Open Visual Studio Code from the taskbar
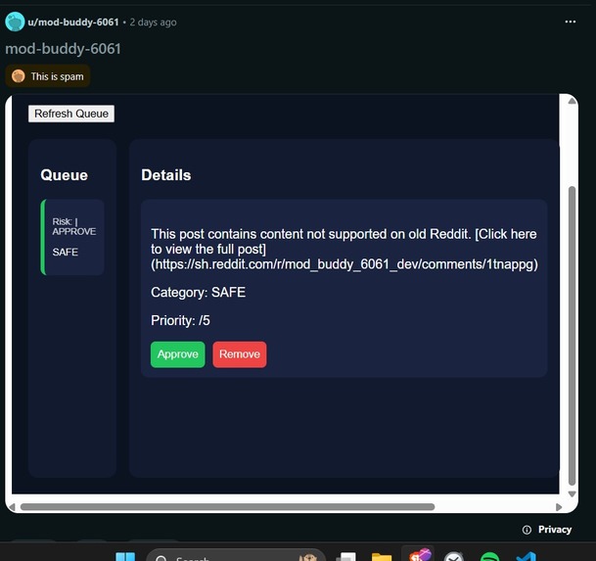Image resolution: width=596 pixels, height=561 pixels. (x=527, y=557)
